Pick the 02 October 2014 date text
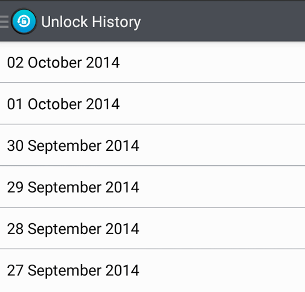305x292 pixels. coord(63,63)
